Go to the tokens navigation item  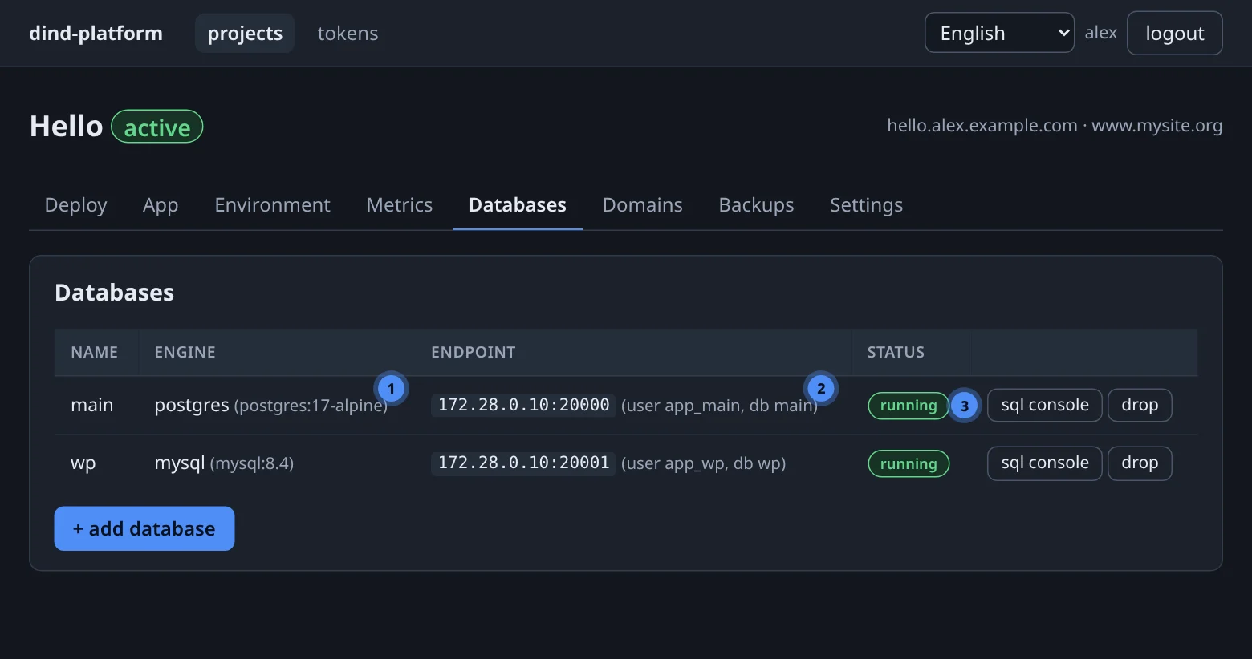[x=348, y=33]
